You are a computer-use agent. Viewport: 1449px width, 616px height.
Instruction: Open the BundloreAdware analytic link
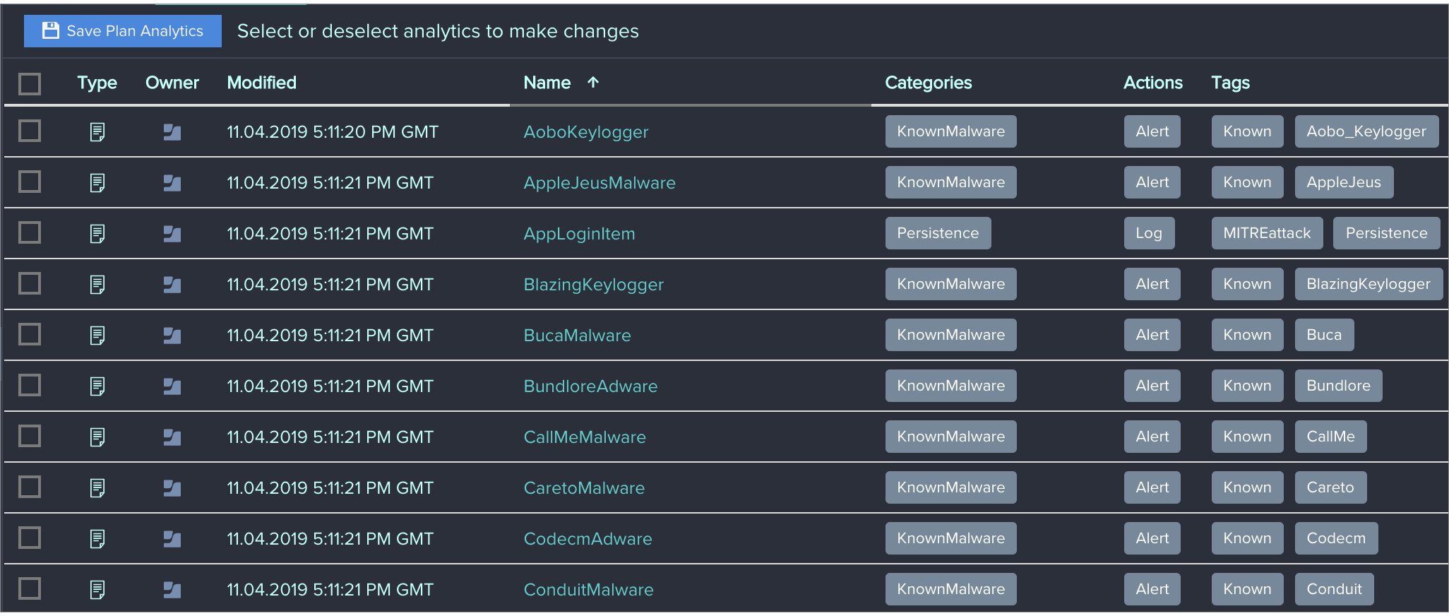(590, 386)
